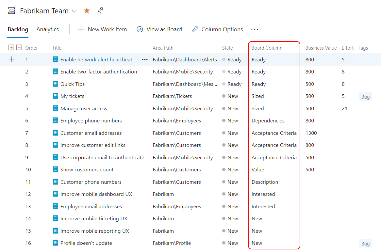Sort by the Title column header
The image size is (381, 252).
(57, 48)
